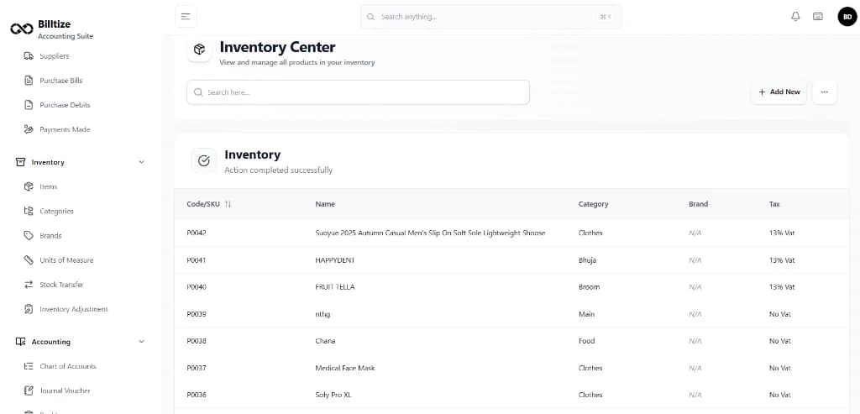860x414 pixels.
Task: Click product name Chana
Action: pyautogui.click(x=325, y=341)
